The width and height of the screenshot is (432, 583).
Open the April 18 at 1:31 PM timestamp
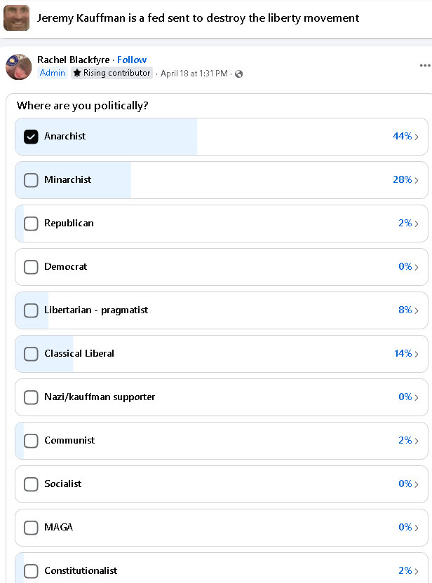coord(194,74)
